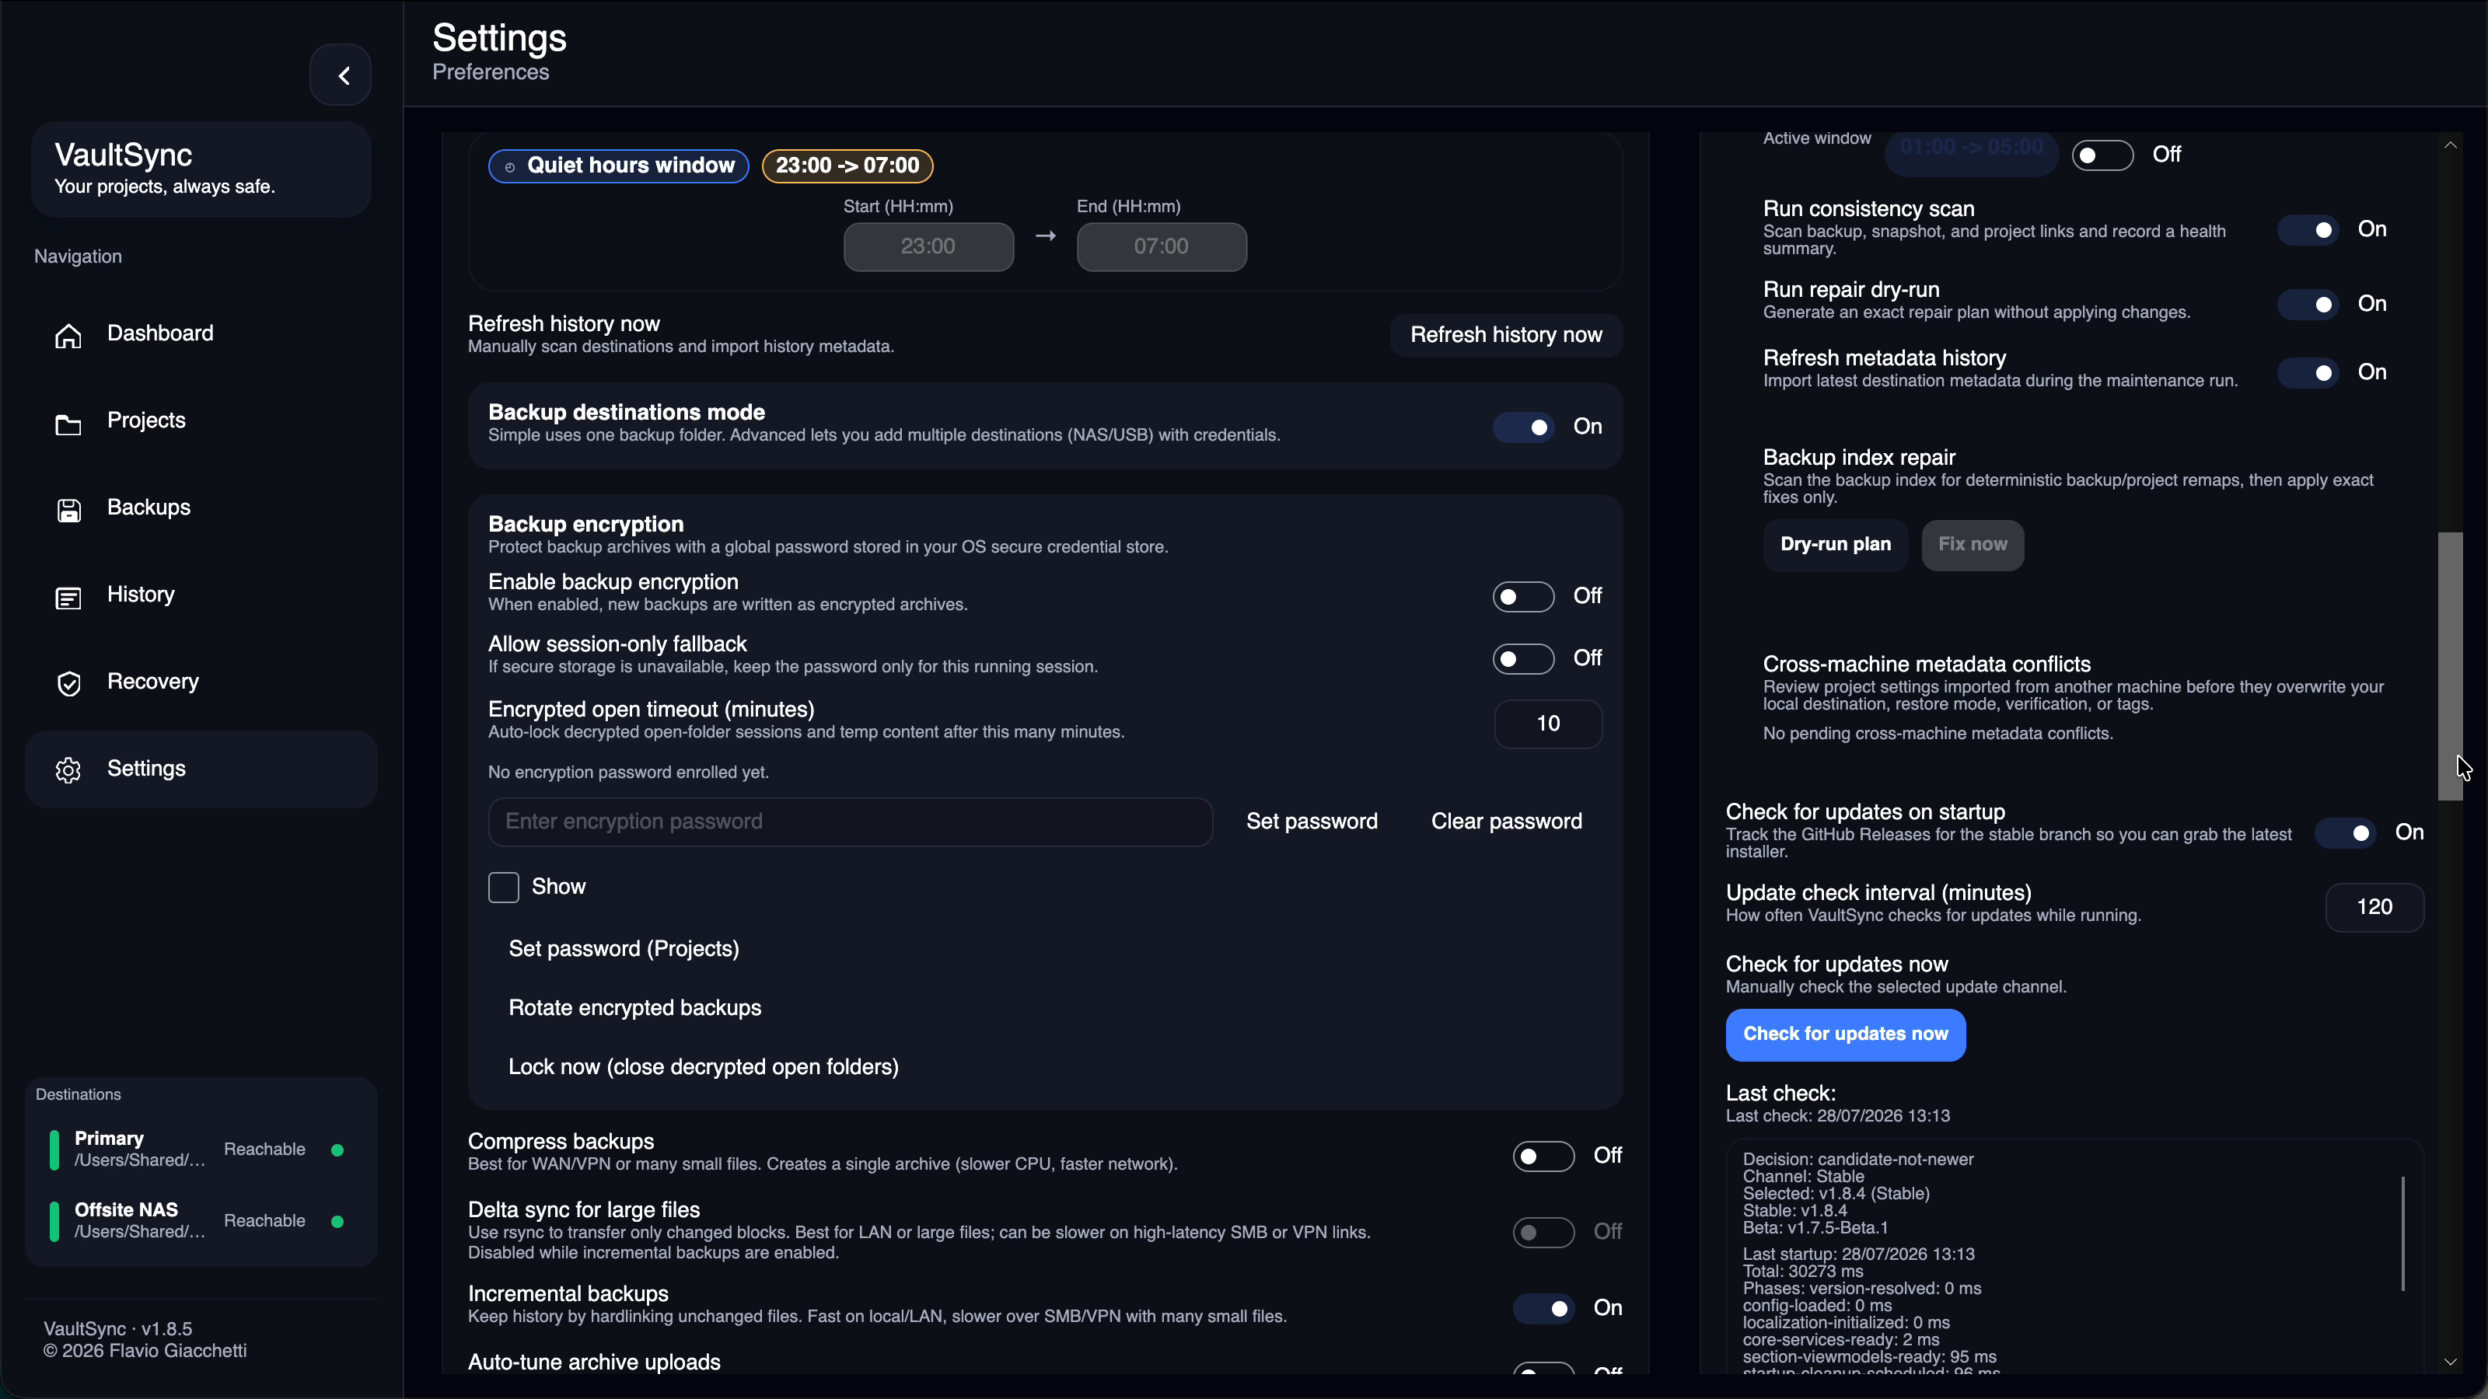The height and width of the screenshot is (1399, 2488).
Task: Toggle Run repair dry-run switch
Action: coord(2308,304)
